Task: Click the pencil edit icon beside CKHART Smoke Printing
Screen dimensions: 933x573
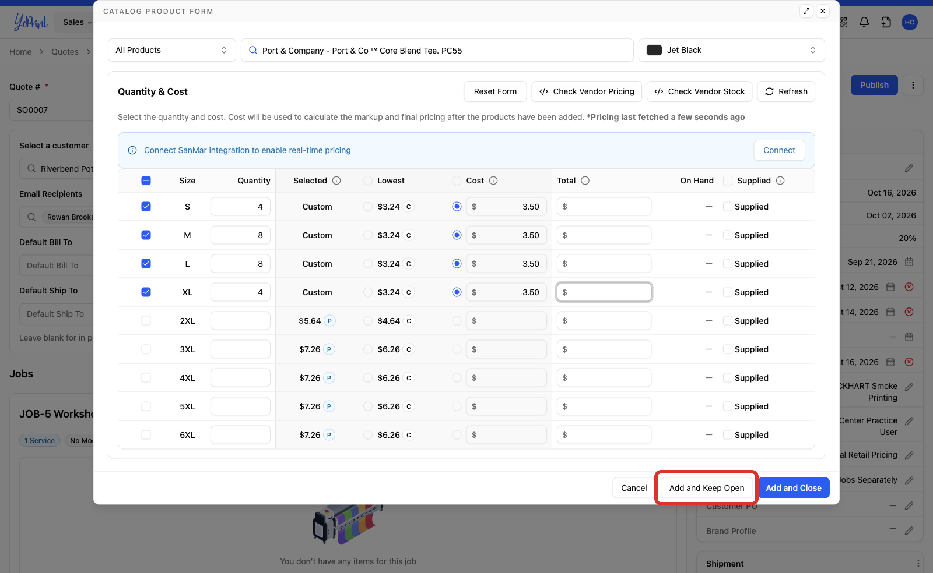Action: [909, 387]
